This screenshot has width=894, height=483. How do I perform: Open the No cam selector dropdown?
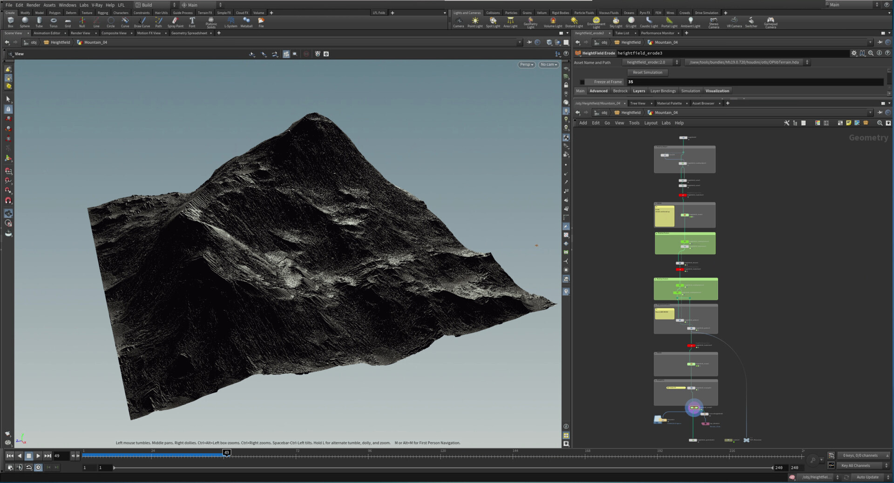[548, 64]
